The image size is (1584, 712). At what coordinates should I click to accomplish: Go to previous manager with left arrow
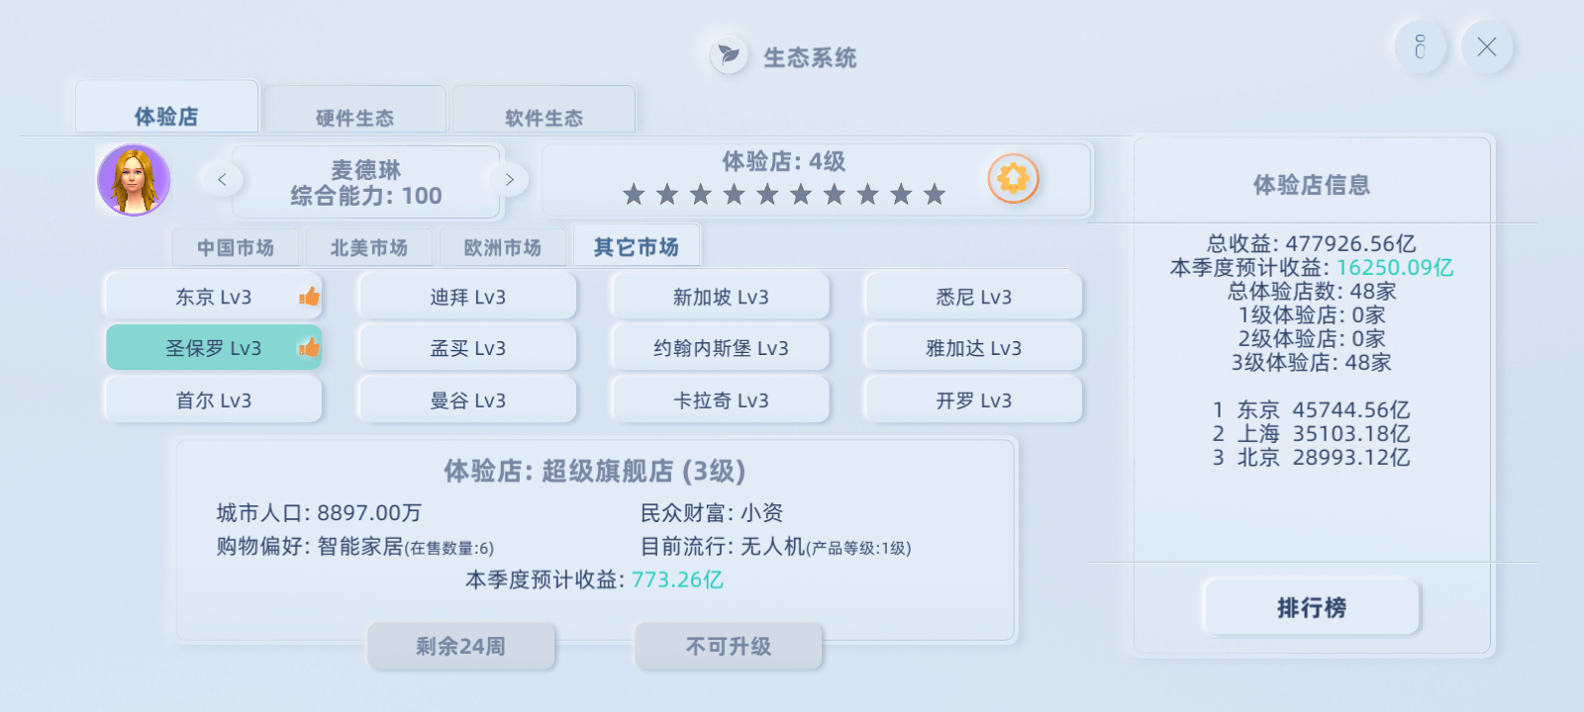(222, 179)
